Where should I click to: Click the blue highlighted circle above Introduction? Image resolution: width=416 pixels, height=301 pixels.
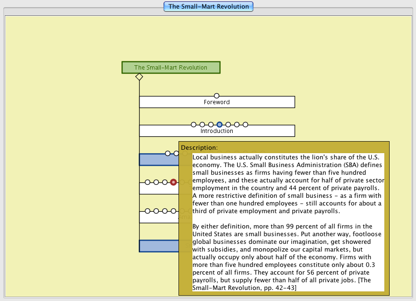coord(219,125)
